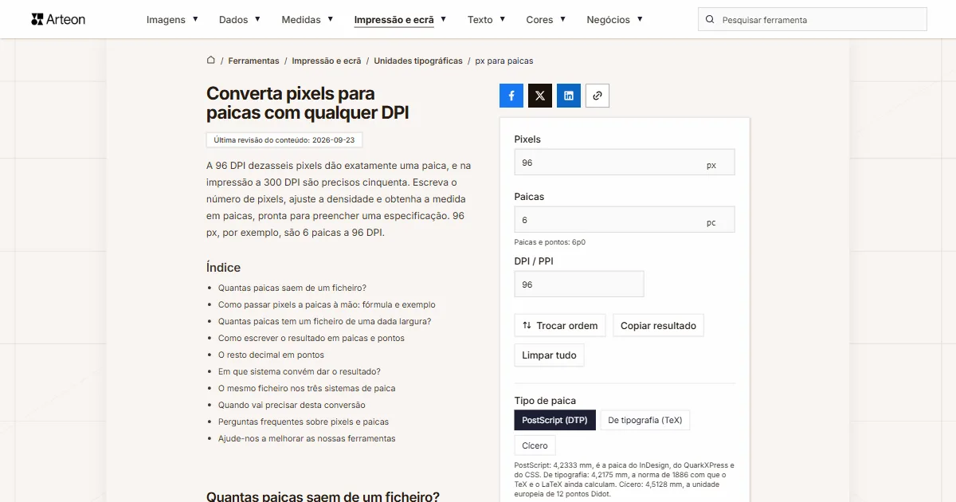This screenshot has height=502, width=956.
Task: Expand the Medidas menu
Action: coord(308,20)
